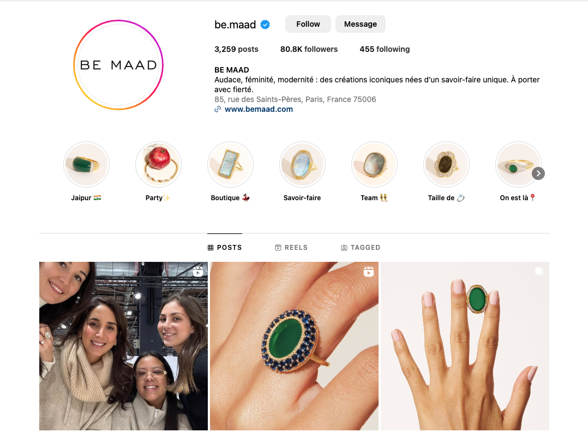Follow the be.maad account
This screenshot has height=432, width=588.
click(308, 24)
